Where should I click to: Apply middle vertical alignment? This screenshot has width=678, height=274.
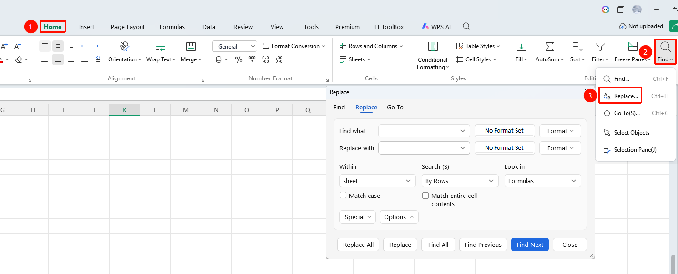tap(58, 46)
